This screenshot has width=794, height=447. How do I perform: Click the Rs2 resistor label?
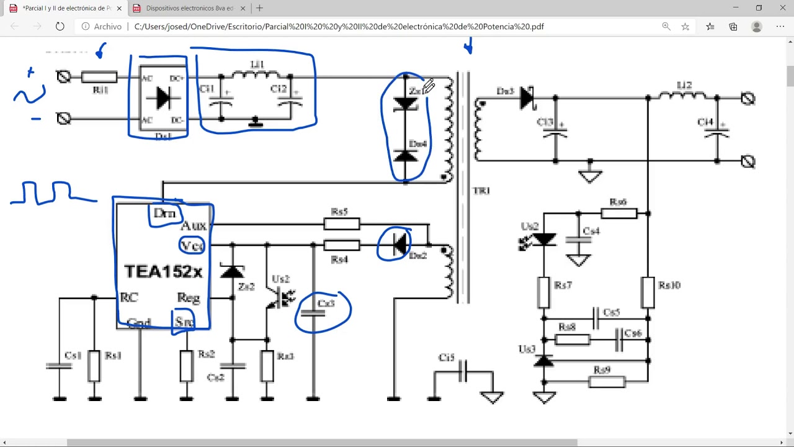click(x=207, y=354)
